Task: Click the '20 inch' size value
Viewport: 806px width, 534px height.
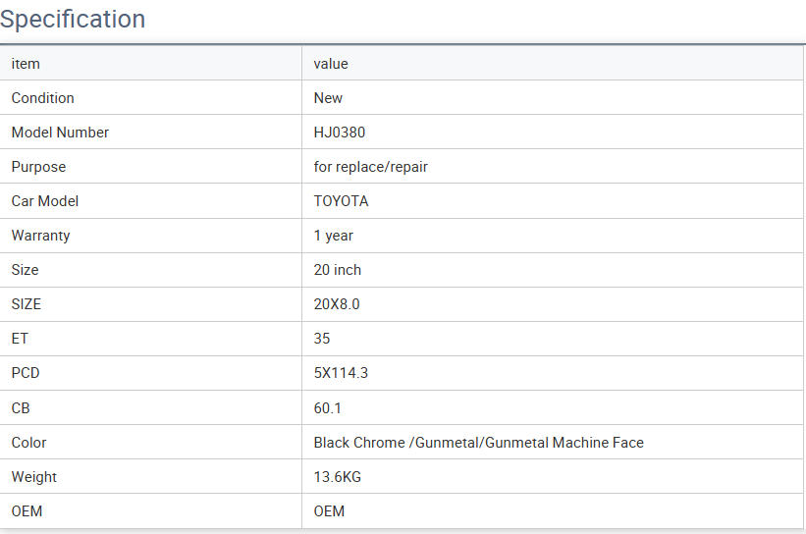Action: click(x=337, y=270)
